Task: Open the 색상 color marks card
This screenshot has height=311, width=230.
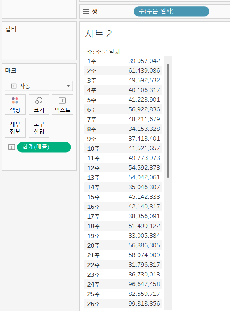Action: [x=16, y=104]
